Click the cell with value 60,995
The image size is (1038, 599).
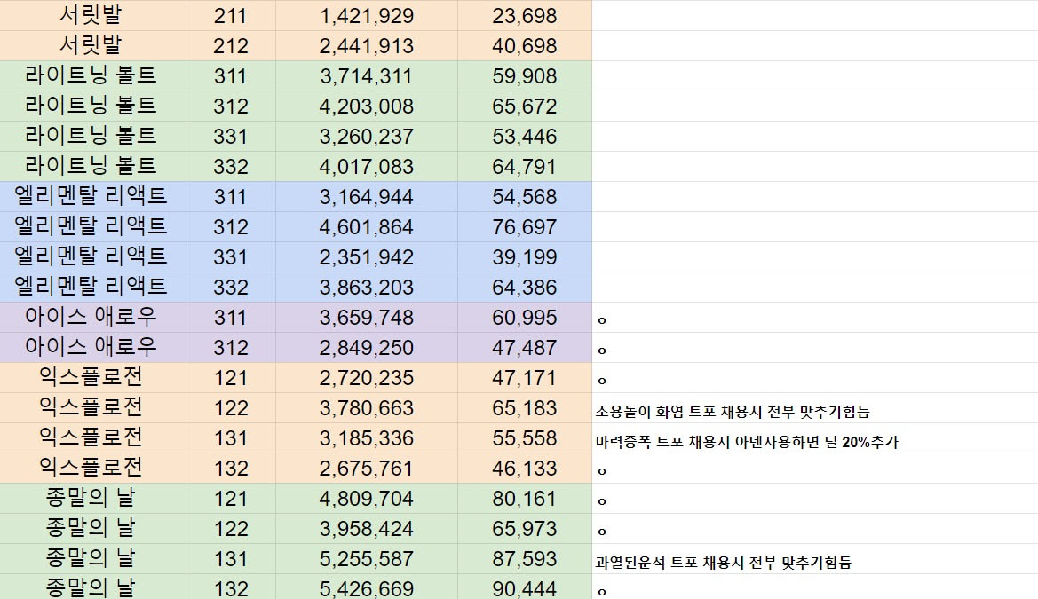click(x=524, y=318)
